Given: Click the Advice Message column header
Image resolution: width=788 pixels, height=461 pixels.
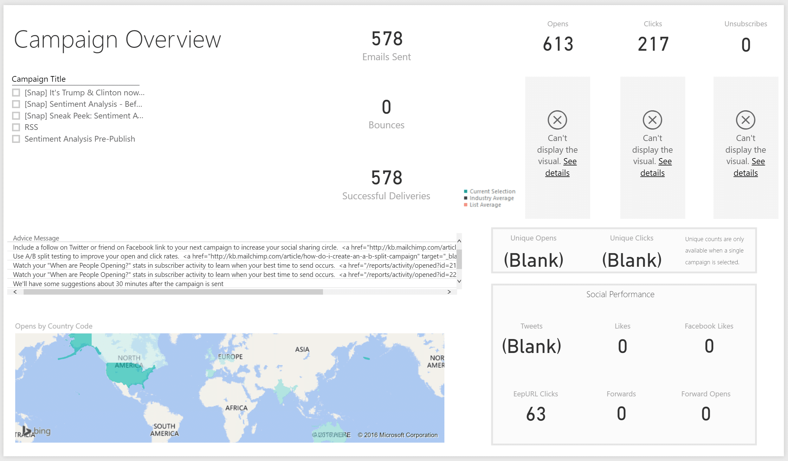Looking at the screenshot, I should point(36,238).
